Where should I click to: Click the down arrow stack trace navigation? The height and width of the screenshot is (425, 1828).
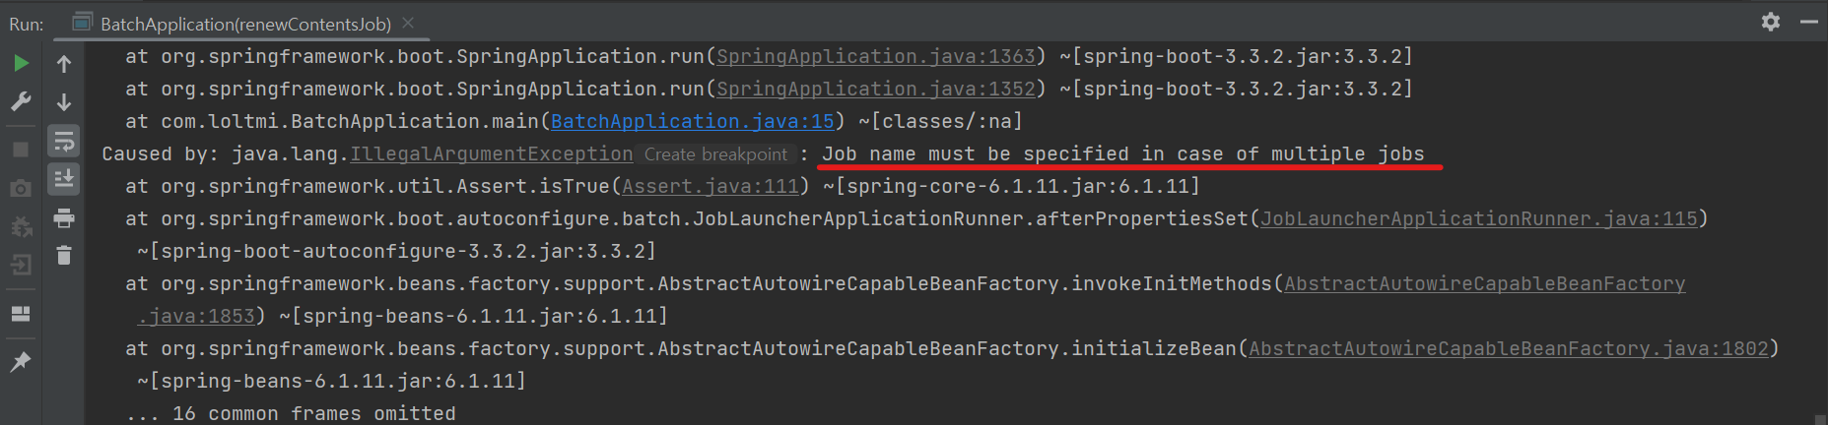pyautogui.click(x=64, y=102)
